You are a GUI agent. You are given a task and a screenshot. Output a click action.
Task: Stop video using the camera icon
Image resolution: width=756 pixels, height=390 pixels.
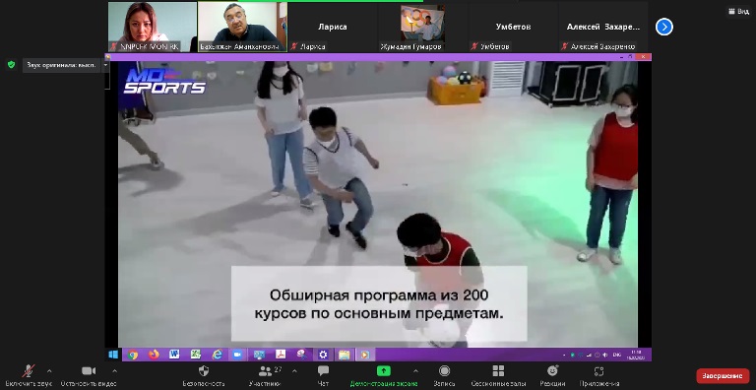point(89,370)
